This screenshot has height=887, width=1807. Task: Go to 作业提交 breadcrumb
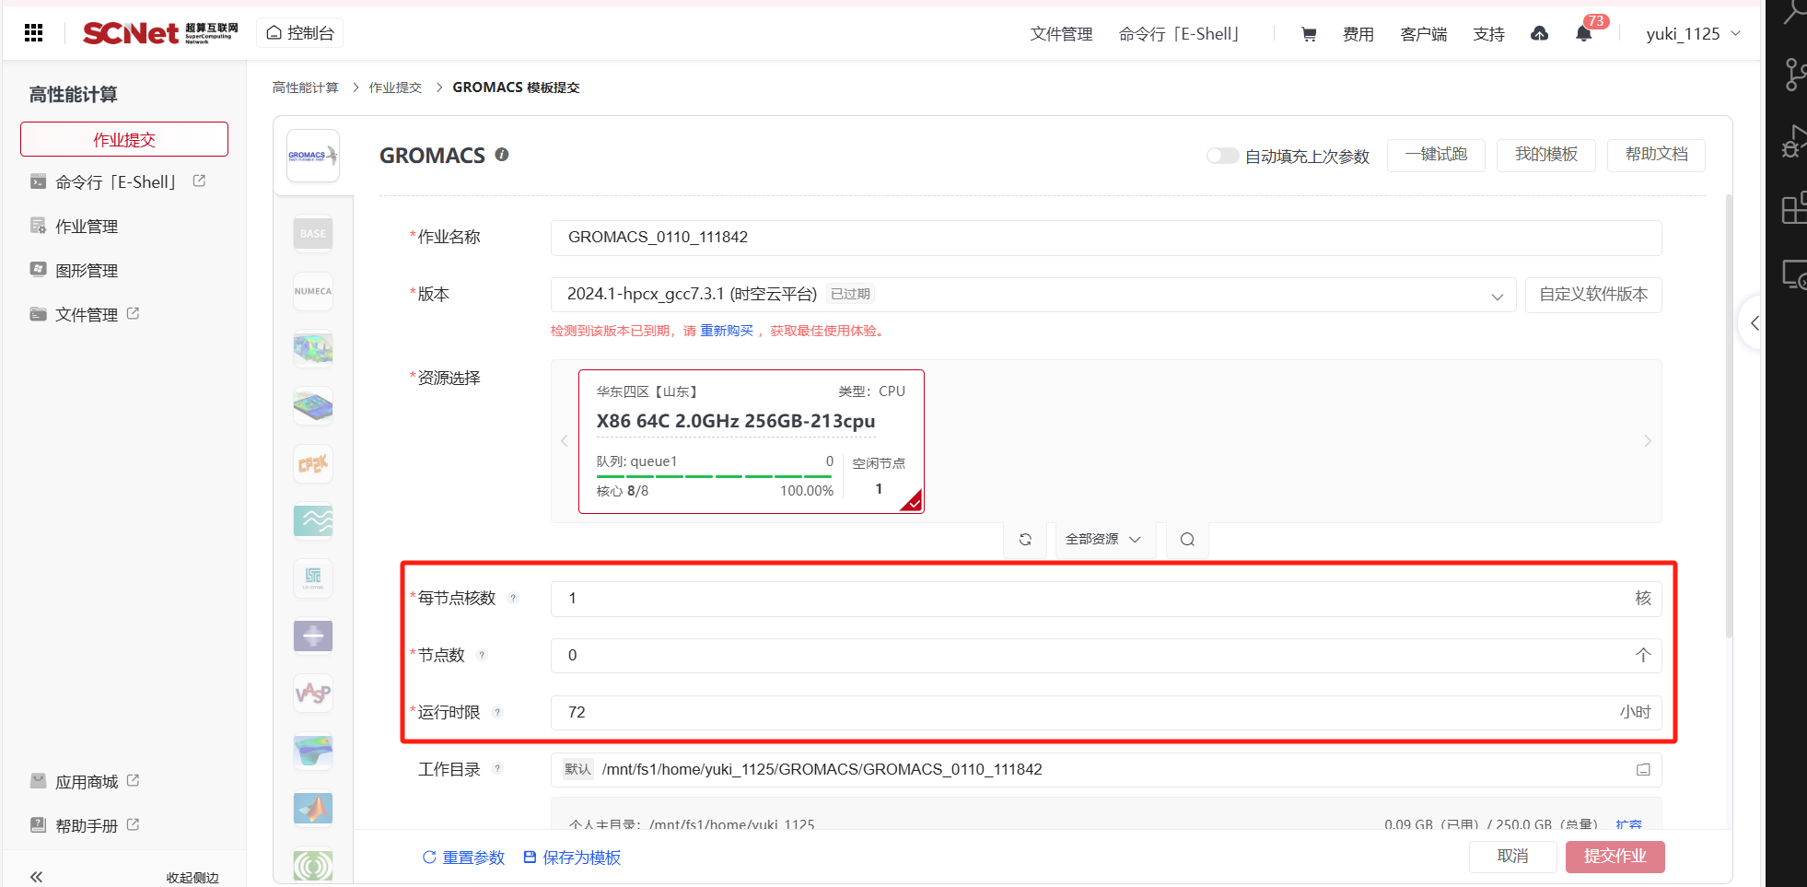[395, 88]
